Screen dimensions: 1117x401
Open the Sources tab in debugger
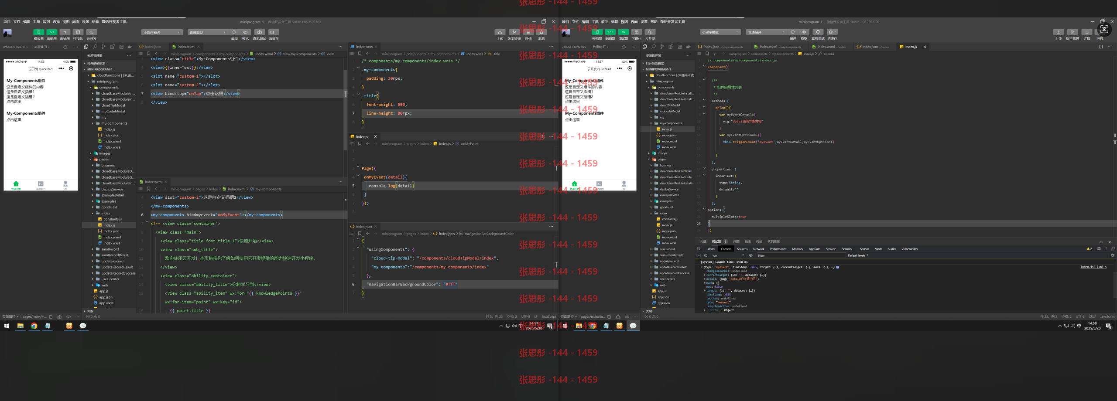click(742, 249)
